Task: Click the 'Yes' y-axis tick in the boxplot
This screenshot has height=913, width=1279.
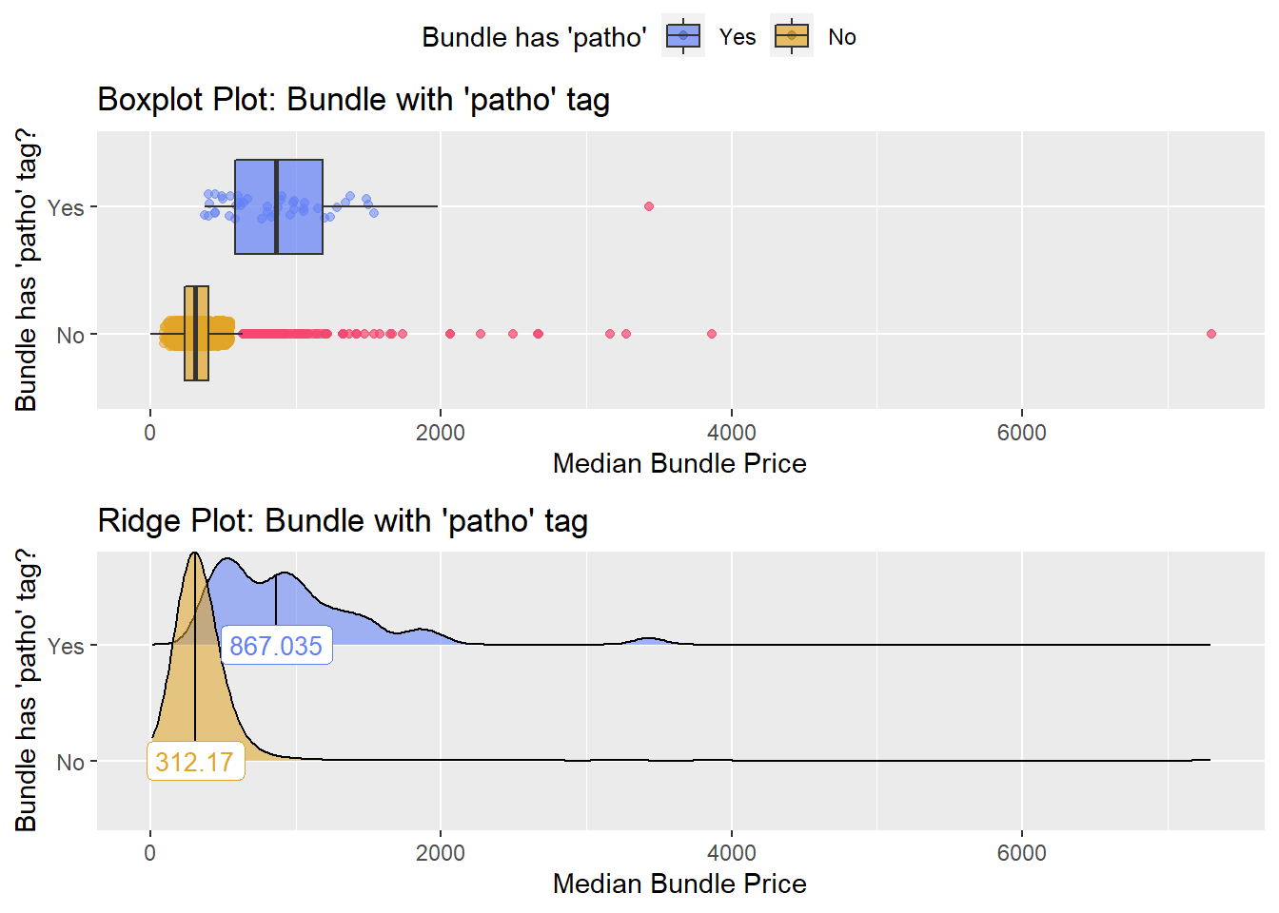Action: pyautogui.click(x=66, y=207)
